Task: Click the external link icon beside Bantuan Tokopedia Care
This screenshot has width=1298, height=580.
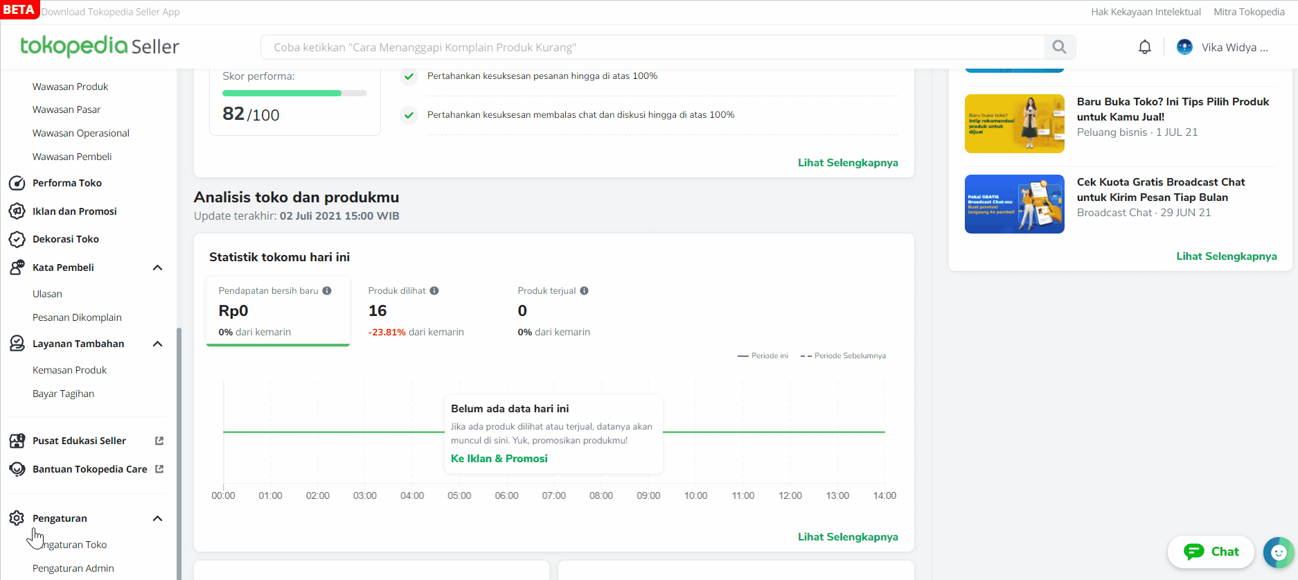Action: tap(159, 469)
